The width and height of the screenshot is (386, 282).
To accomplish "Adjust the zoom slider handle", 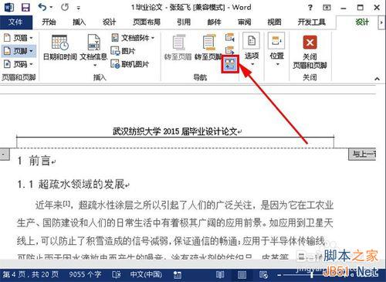I will [x=312, y=275].
